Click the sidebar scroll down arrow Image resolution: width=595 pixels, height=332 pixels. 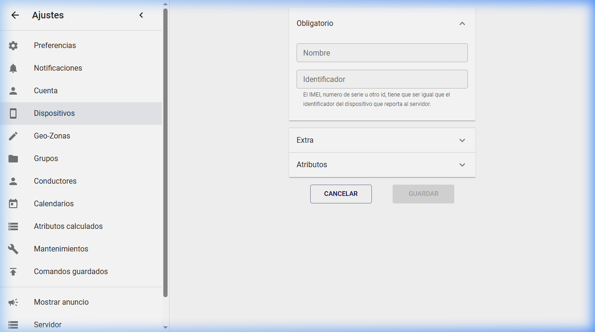point(165,327)
